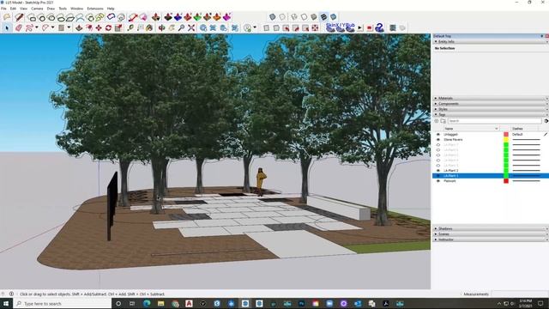549x309 pixels.
Task: Select the Push/Pull tool
Action: pyautogui.click(x=79, y=27)
